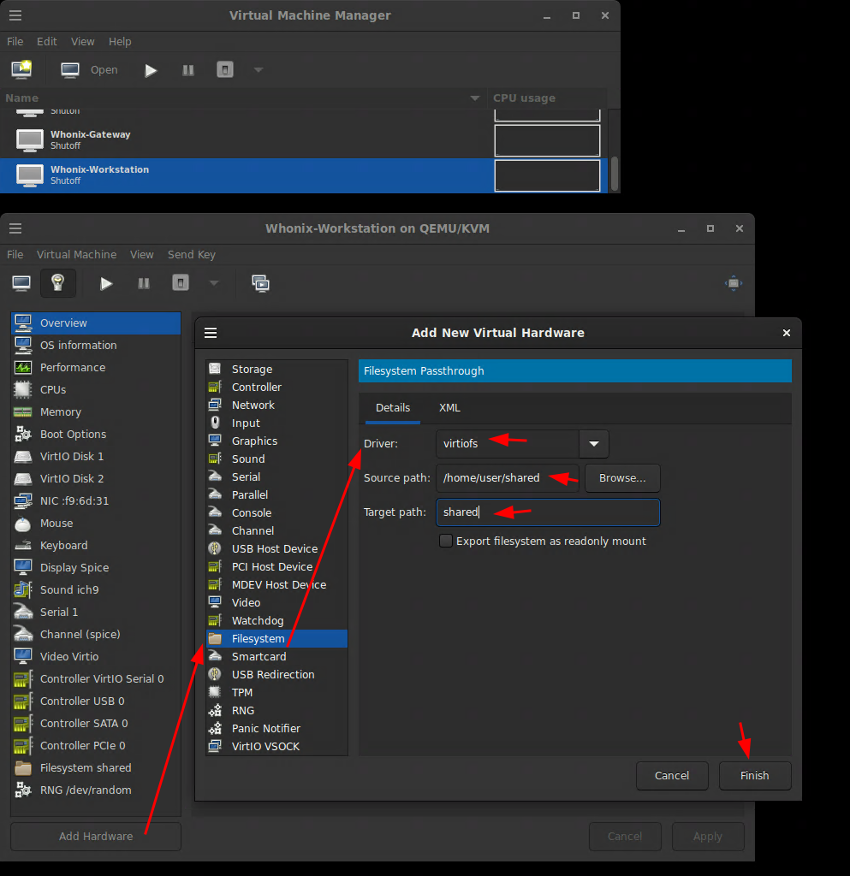
Task: Select Memory in the hardware list
Action: point(96,412)
